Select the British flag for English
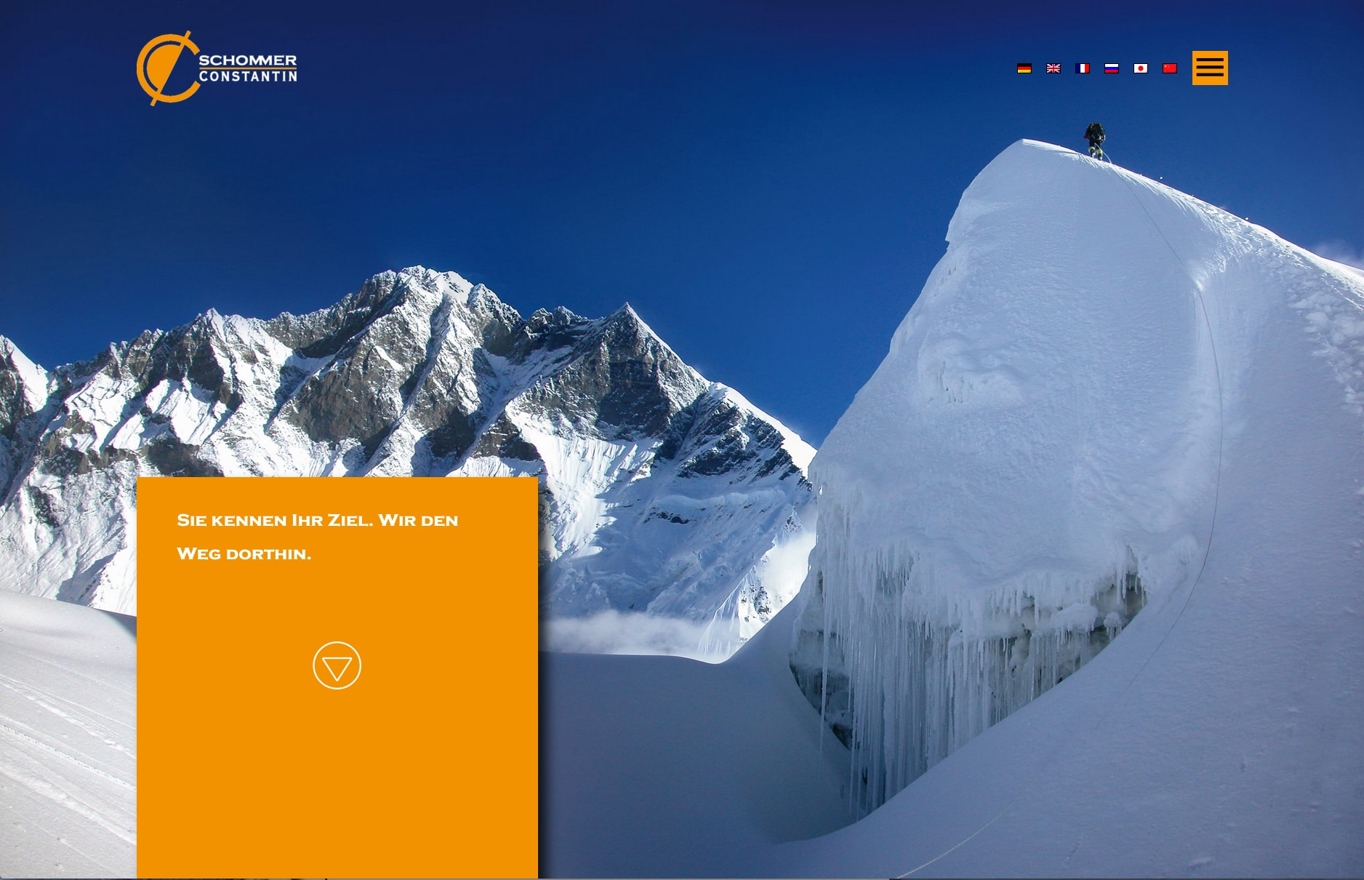The height and width of the screenshot is (880, 1364). coord(1053,68)
